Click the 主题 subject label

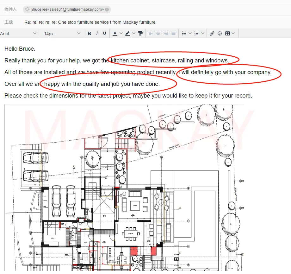tap(9, 22)
